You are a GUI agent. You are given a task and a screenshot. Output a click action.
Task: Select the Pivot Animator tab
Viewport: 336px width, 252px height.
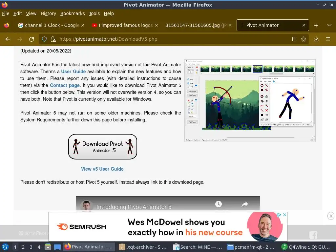coord(273,25)
